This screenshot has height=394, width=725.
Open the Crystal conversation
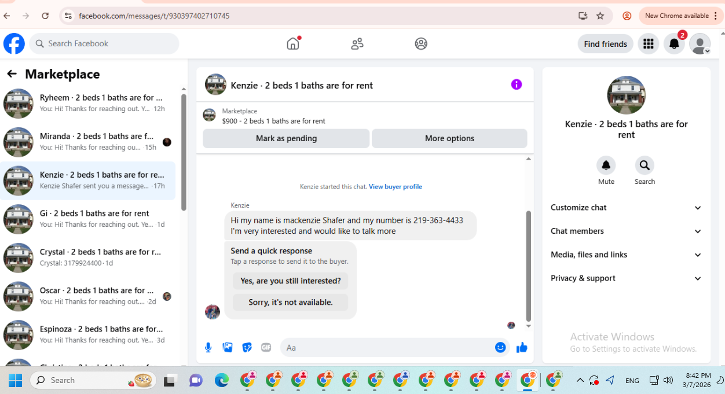88,257
